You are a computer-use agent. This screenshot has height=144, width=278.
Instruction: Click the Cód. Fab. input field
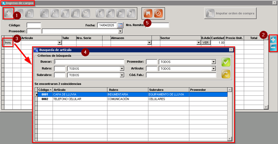point(181,75)
